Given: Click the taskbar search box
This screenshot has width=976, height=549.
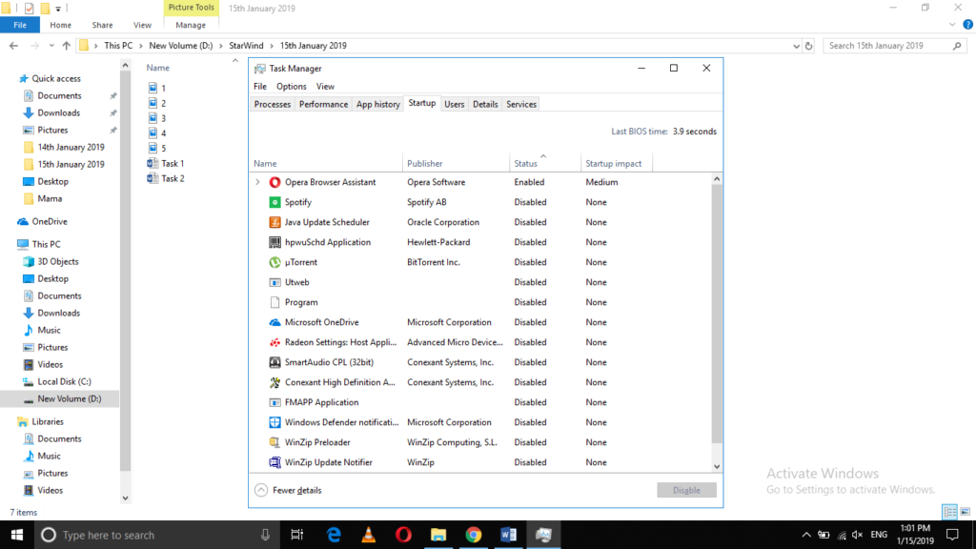Looking at the screenshot, I should click(155, 535).
